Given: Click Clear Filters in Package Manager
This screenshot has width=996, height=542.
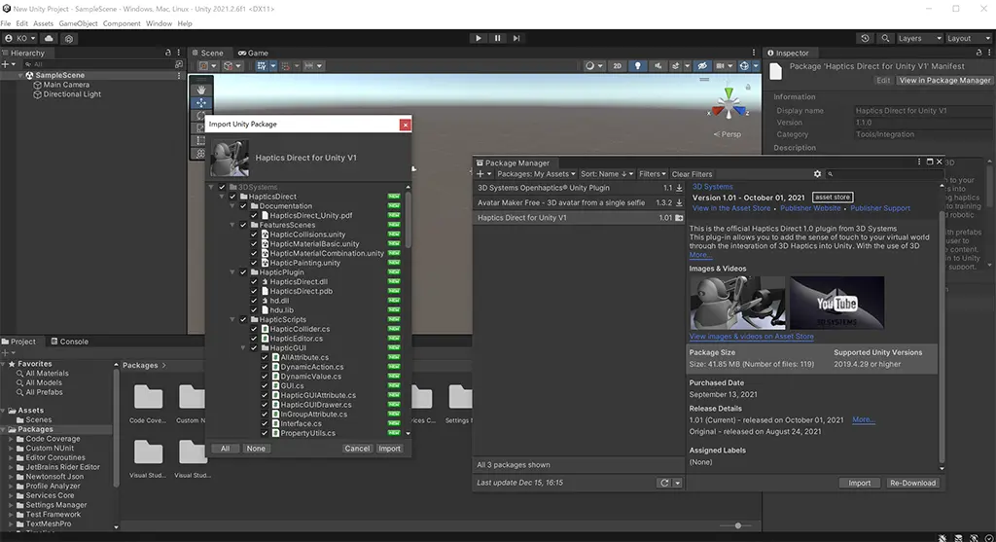Looking at the screenshot, I should [x=692, y=174].
